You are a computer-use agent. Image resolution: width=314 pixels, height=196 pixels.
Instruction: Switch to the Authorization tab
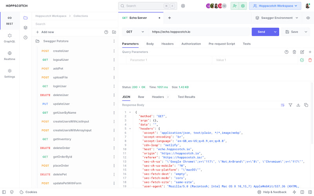click(x=191, y=44)
